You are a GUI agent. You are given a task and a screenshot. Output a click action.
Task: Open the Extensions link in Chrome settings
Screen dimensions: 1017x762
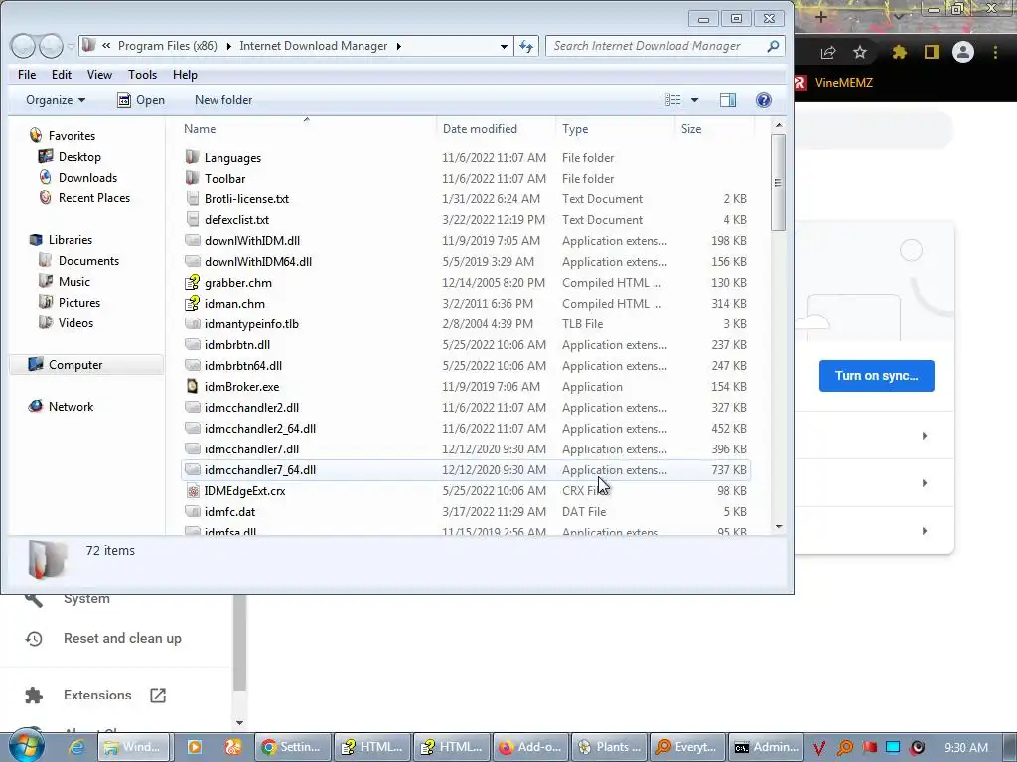point(97,695)
